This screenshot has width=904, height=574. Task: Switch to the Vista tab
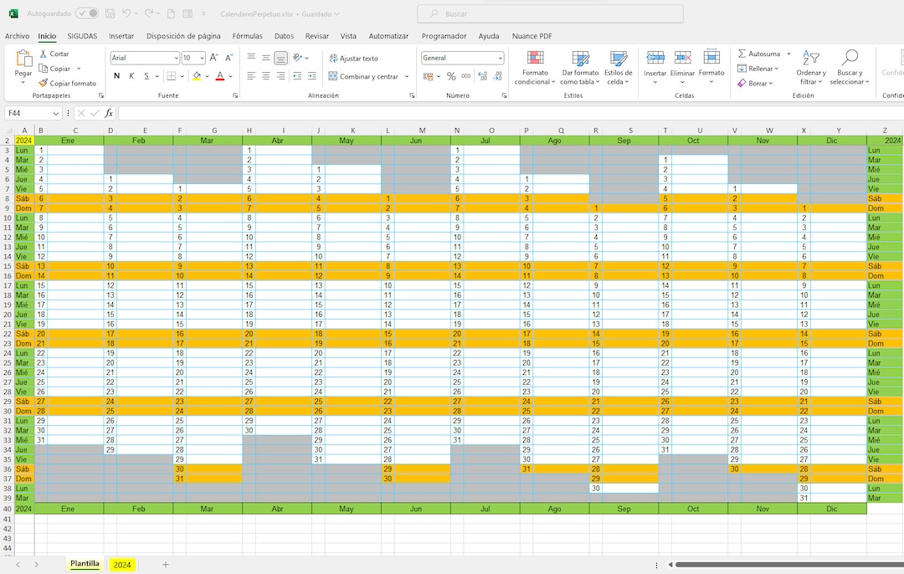348,36
